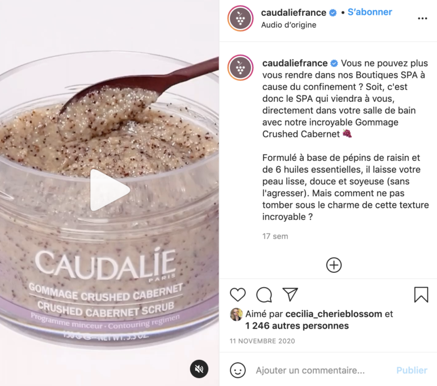Open comments via speech bubble icon

(264, 294)
